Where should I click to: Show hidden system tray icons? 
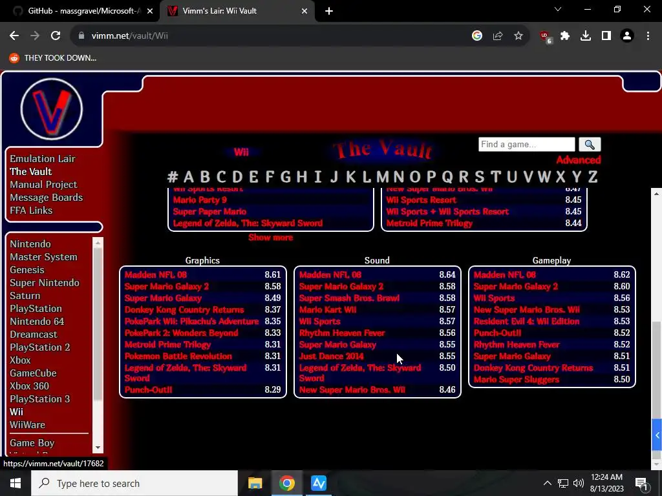coord(547,483)
